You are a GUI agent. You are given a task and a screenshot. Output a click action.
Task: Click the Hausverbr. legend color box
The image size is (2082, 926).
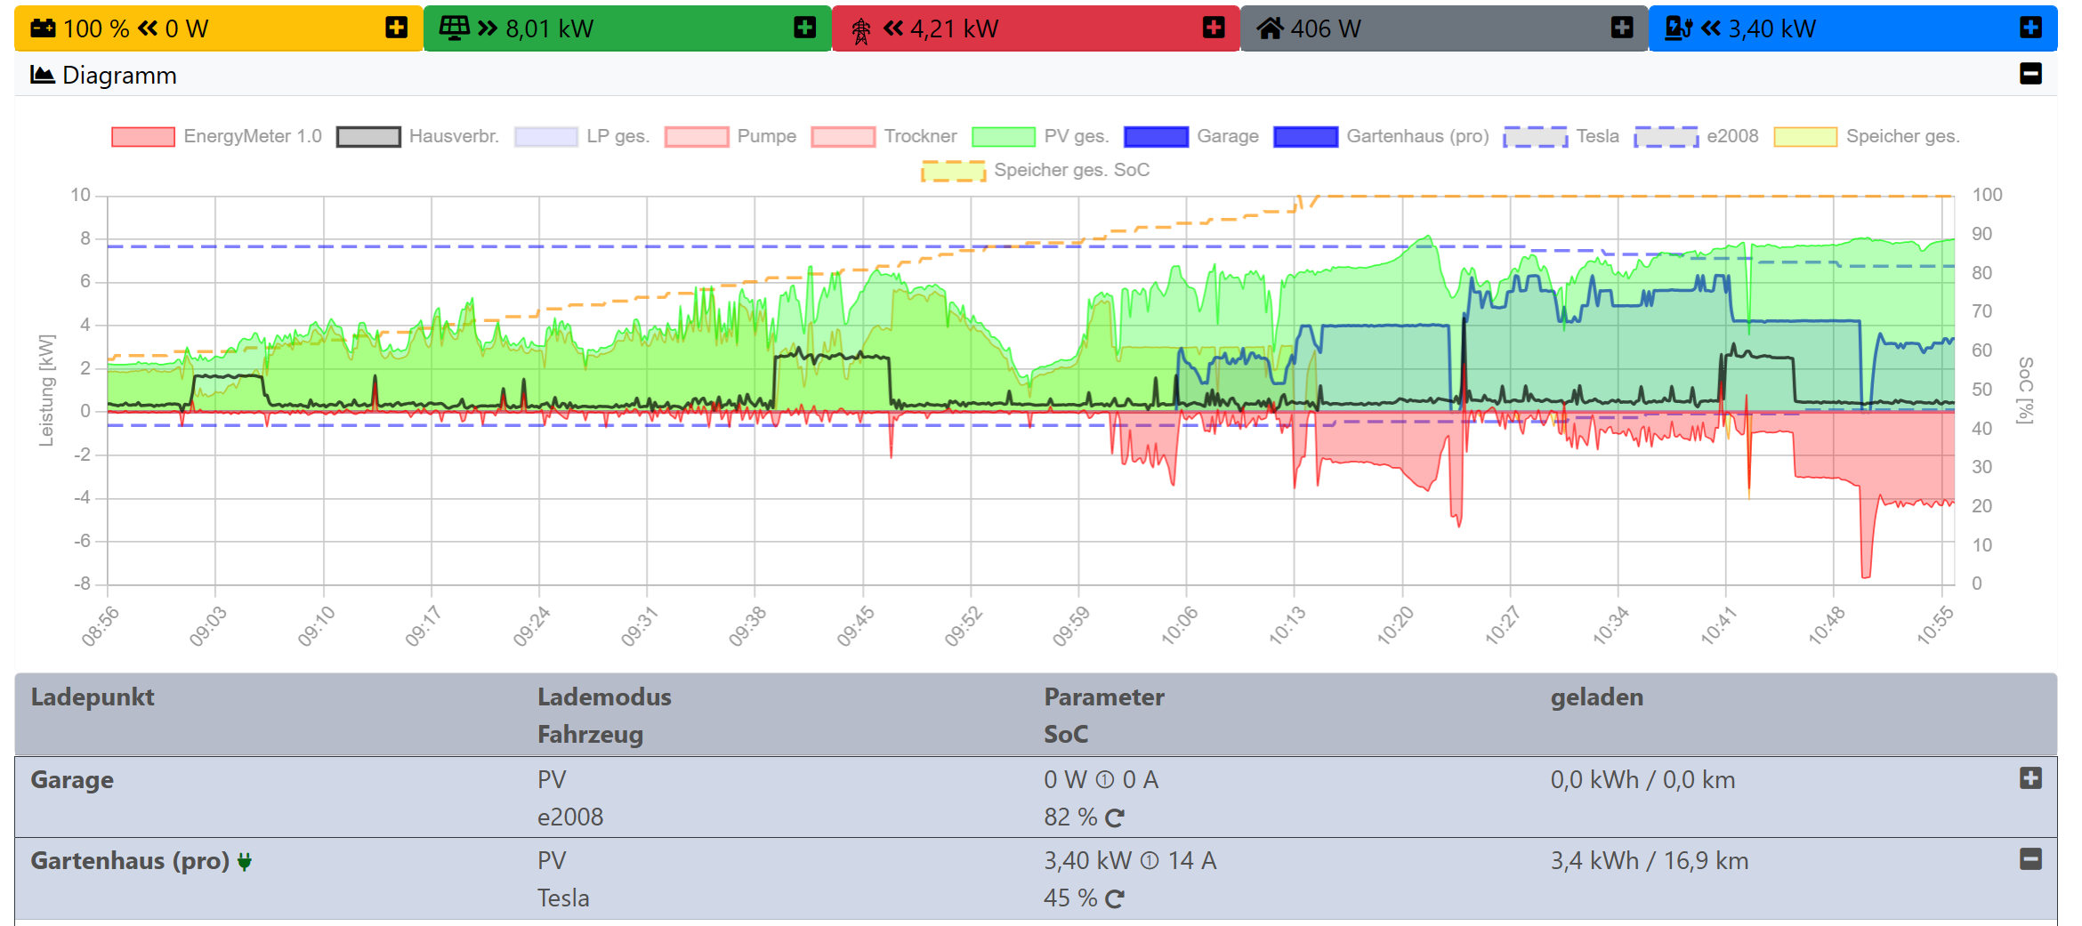tap(367, 136)
